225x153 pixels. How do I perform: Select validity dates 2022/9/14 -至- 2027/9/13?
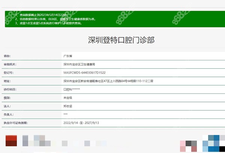[x=81, y=123]
